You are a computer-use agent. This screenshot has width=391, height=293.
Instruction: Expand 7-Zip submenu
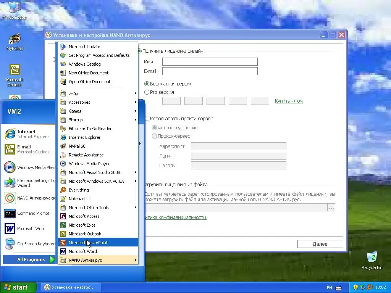coord(98,93)
